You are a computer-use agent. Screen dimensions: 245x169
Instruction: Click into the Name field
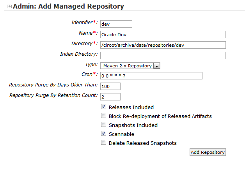tap(163, 35)
